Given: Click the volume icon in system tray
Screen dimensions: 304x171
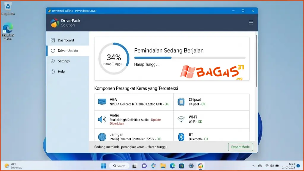Looking at the screenshot, I should (x=272, y=166).
